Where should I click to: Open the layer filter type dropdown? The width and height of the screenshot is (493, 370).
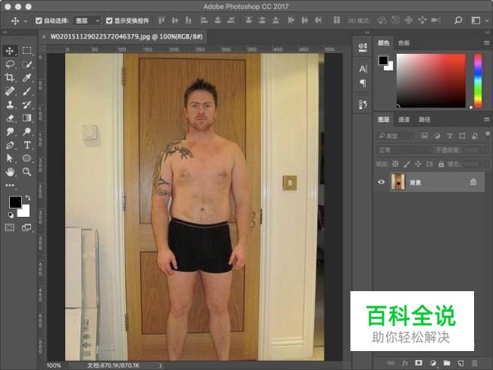coord(395,136)
